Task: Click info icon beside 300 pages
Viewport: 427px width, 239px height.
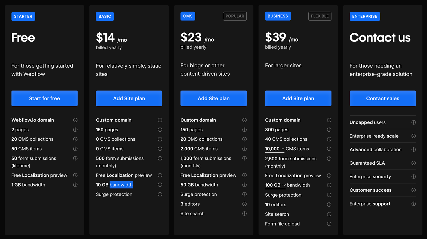Action: point(329,130)
